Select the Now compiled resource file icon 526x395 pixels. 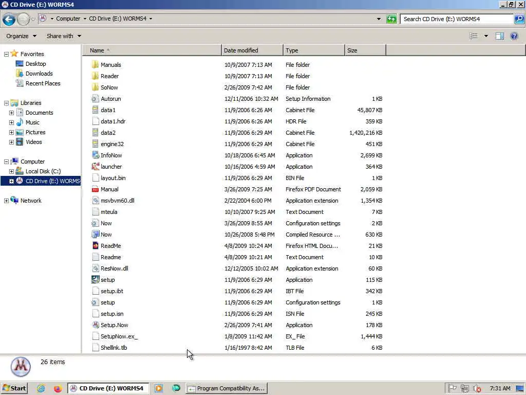pyautogui.click(x=95, y=235)
